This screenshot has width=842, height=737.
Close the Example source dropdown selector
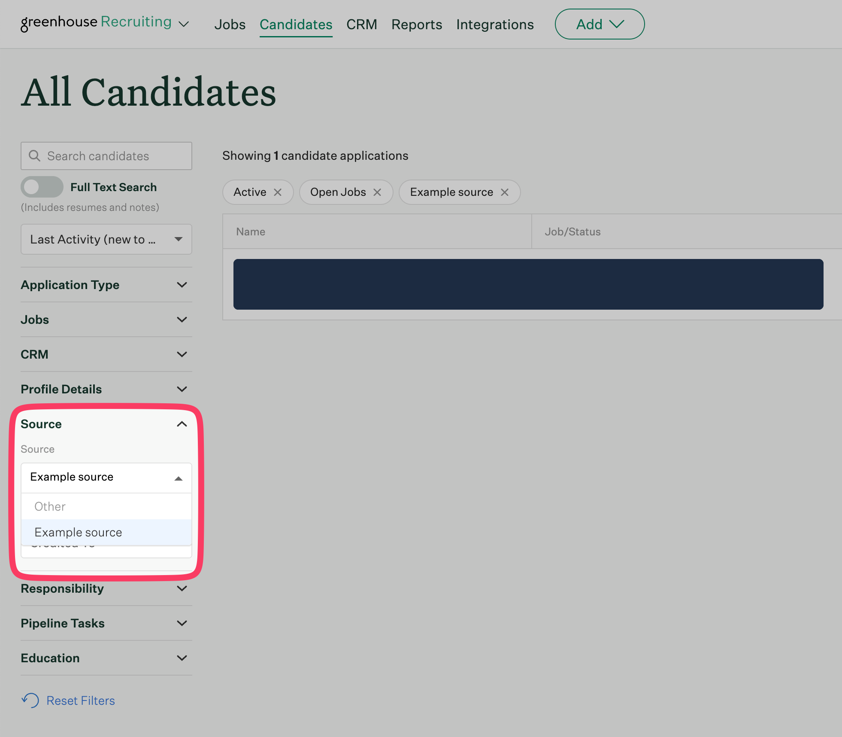point(179,478)
